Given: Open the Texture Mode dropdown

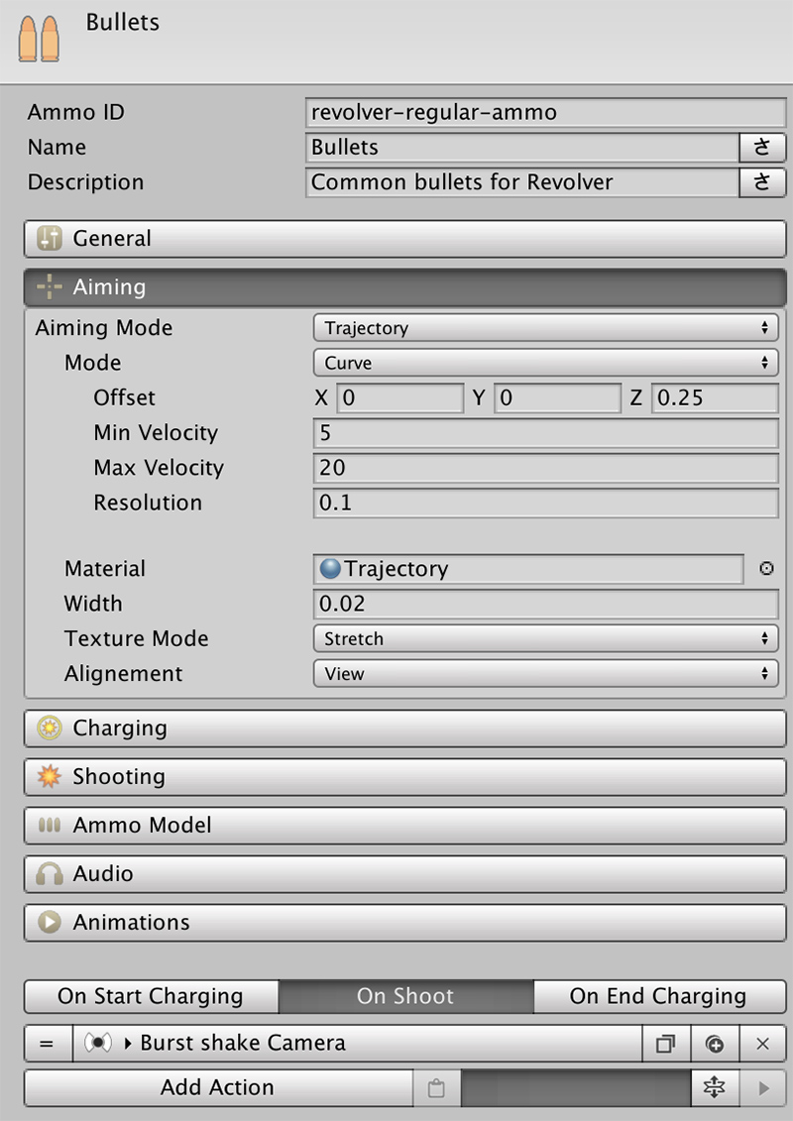Looking at the screenshot, I should pos(545,638).
